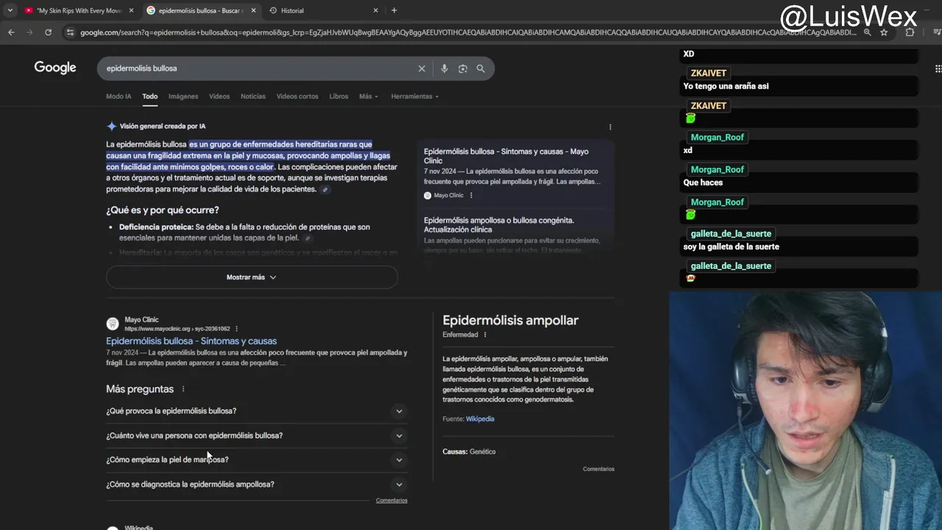942x530 pixels.
Task: Click the zoom magnifier icon in address bar
Action: (868, 32)
